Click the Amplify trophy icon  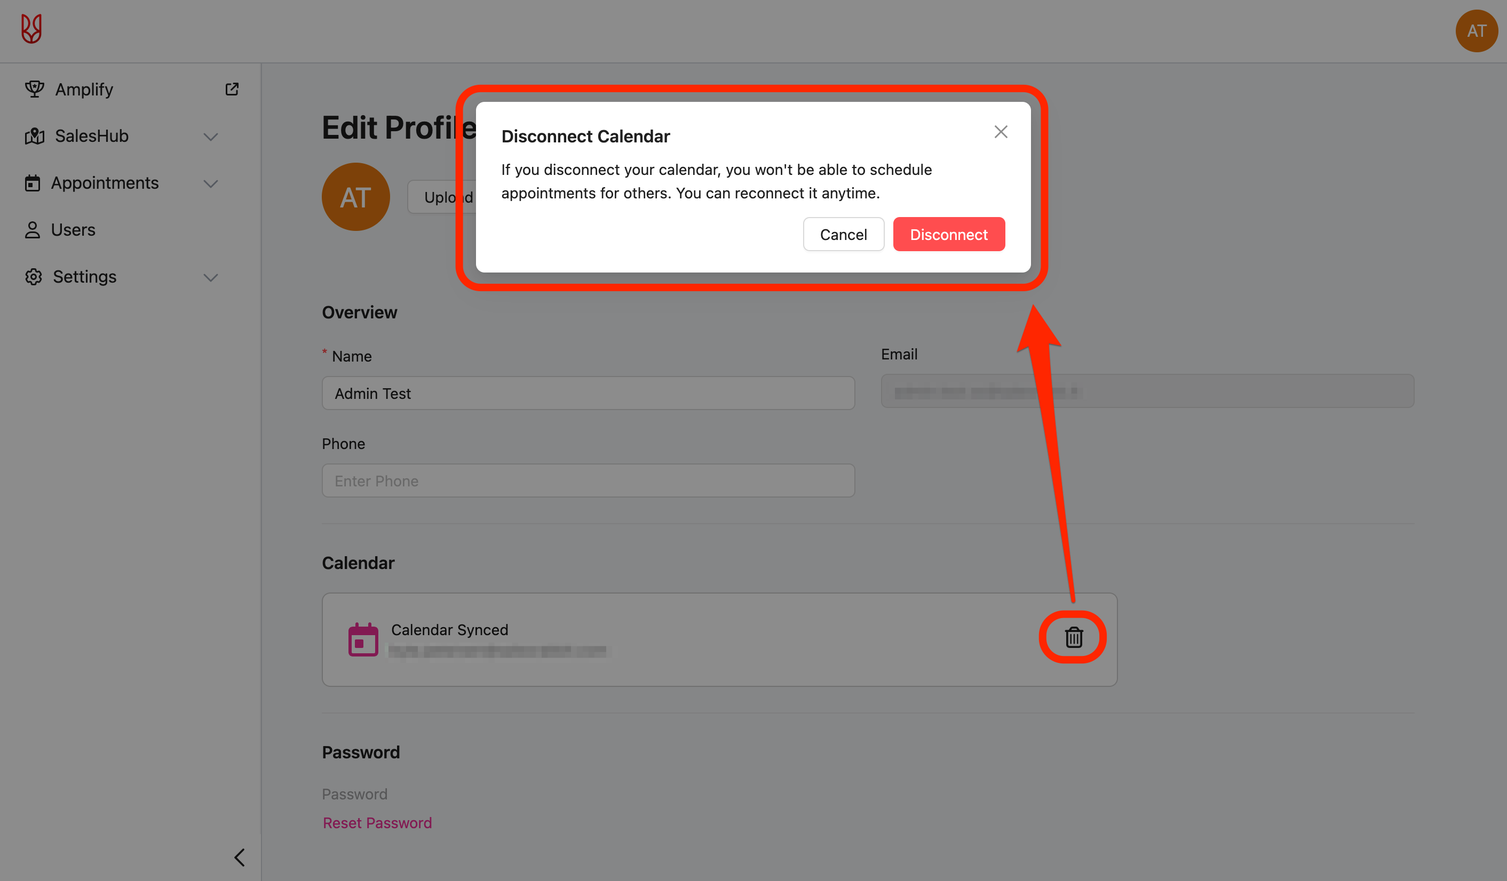click(x=34, y=89)
